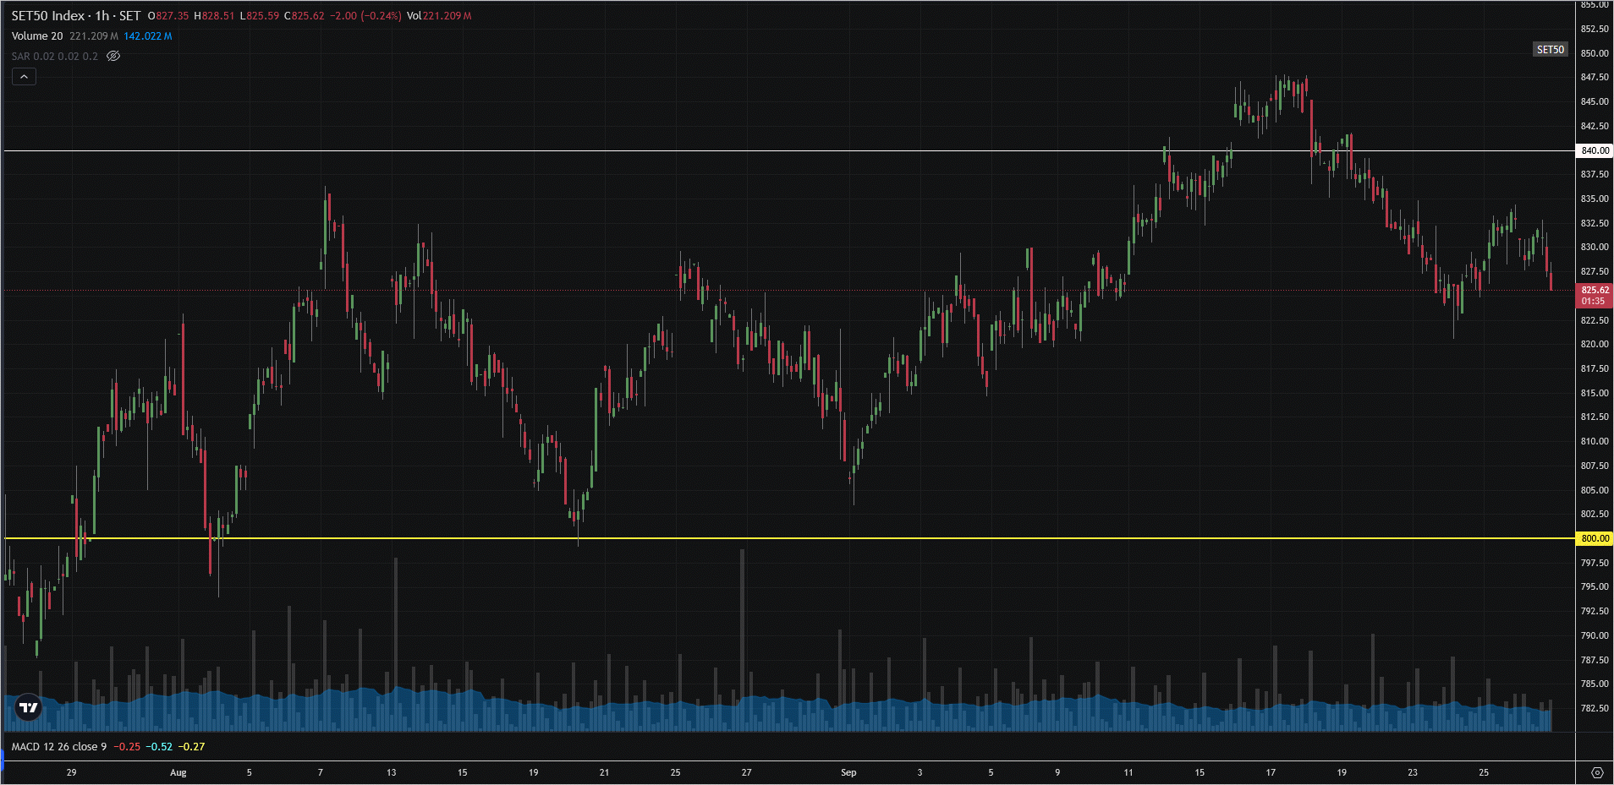Screen dimensions: 1614x785
Task: Click the Aug label on the time axis
Action: (178, 772)
